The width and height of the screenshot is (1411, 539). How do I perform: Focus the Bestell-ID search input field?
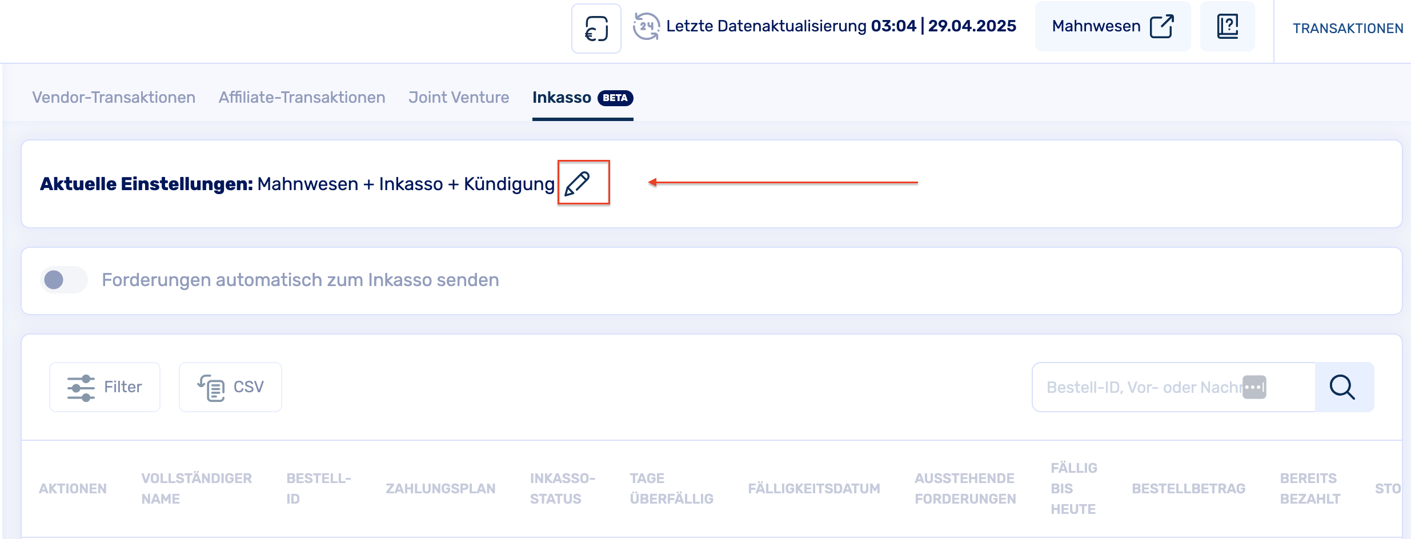[1143, 387]
